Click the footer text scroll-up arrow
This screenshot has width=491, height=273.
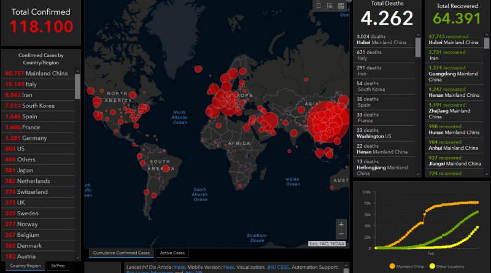click(346, 266)
